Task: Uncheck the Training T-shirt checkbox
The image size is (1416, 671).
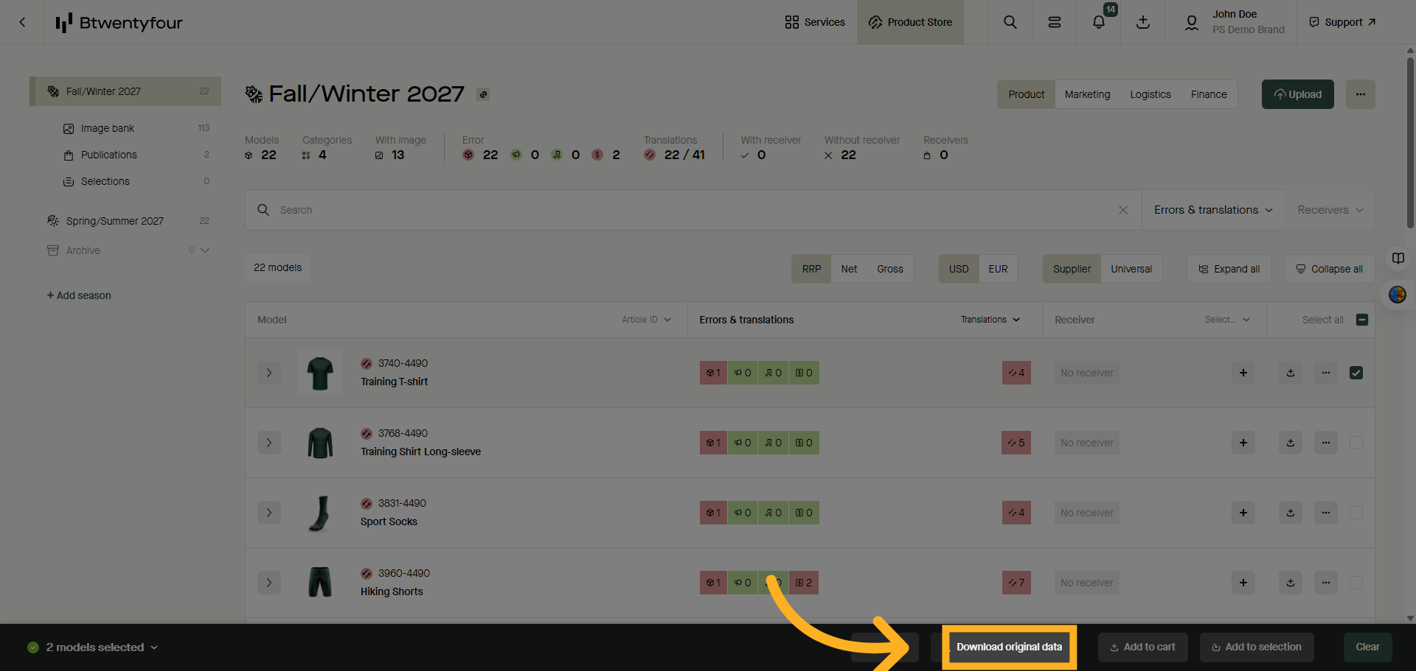Action: pyautogui.click(x=1356, y=373)
